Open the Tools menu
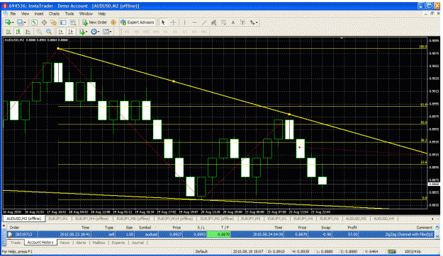 [x=69, y=13]
